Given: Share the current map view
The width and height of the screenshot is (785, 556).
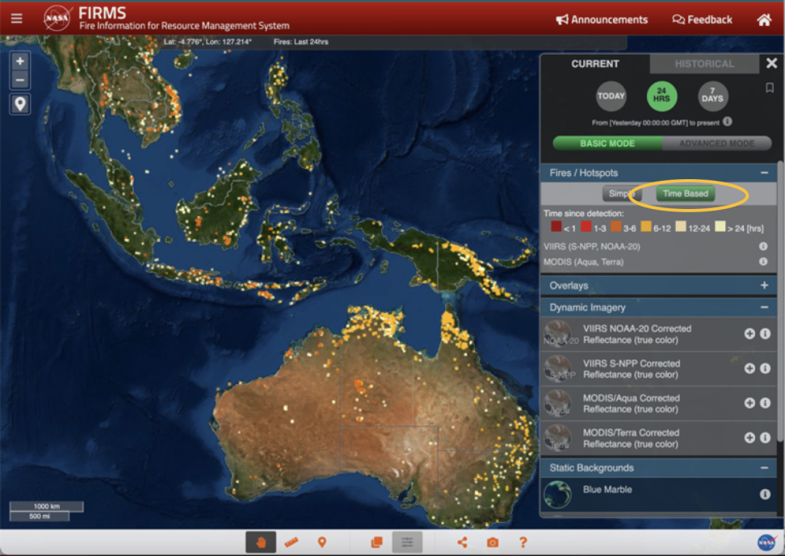Looking at the screenshot, I should coord(462,542).
